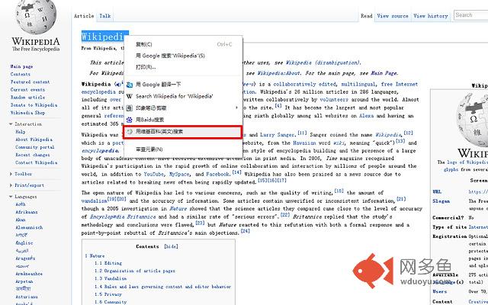Open Wikimedia Shop sidebar link
Viewport: 488px width, 305px height.
27,113
